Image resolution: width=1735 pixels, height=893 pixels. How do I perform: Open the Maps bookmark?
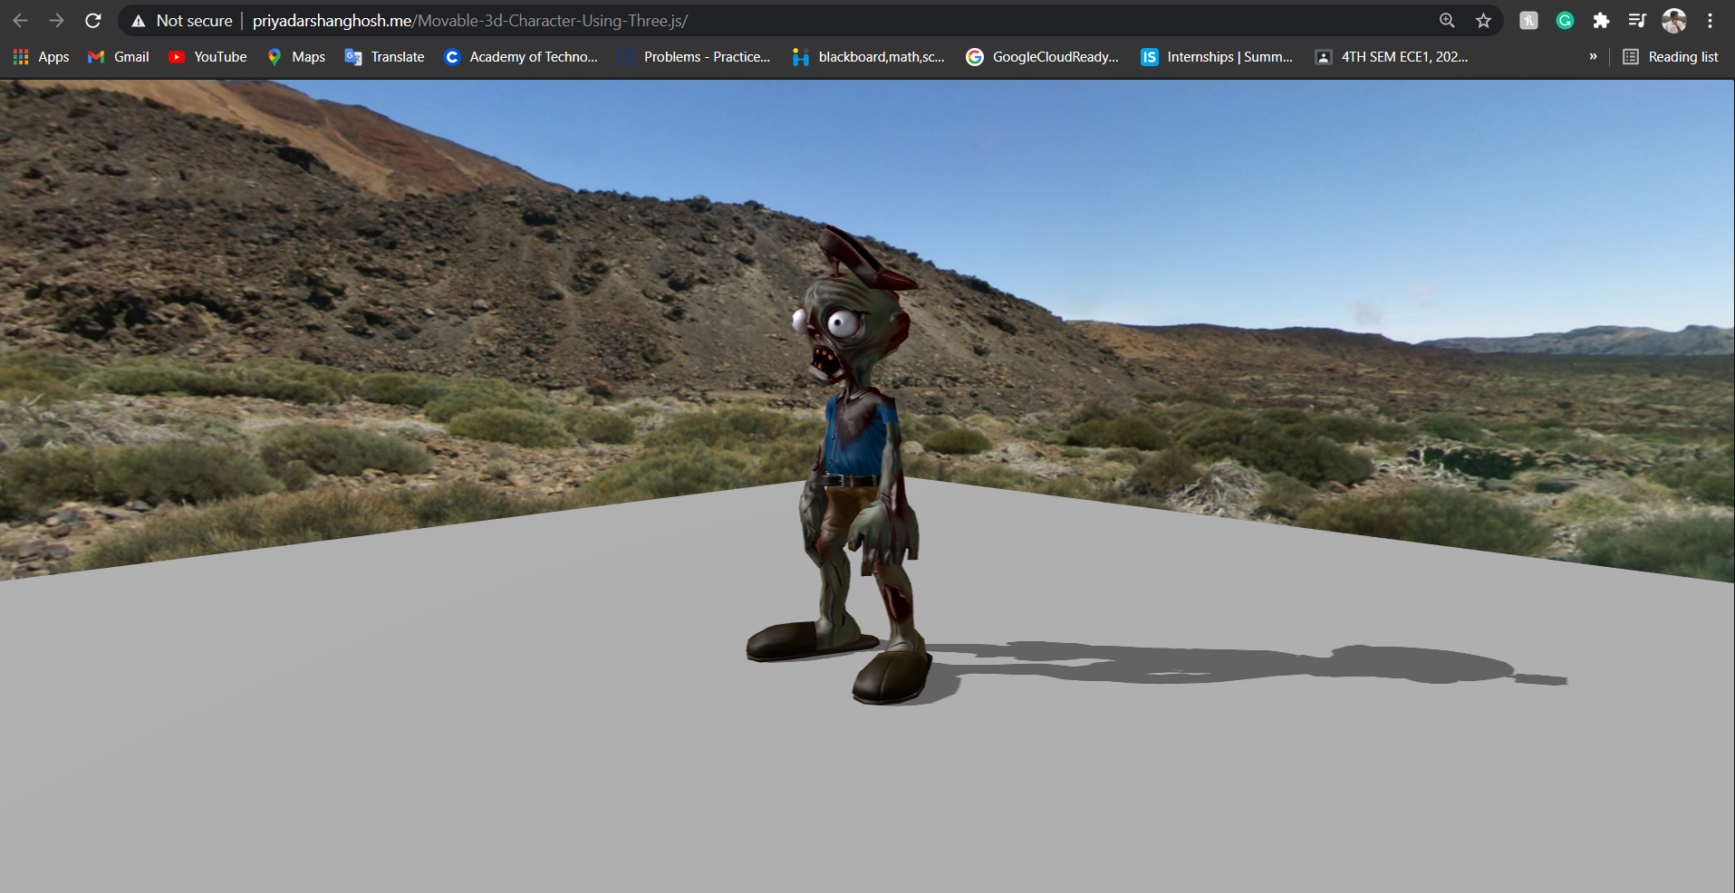296,56
